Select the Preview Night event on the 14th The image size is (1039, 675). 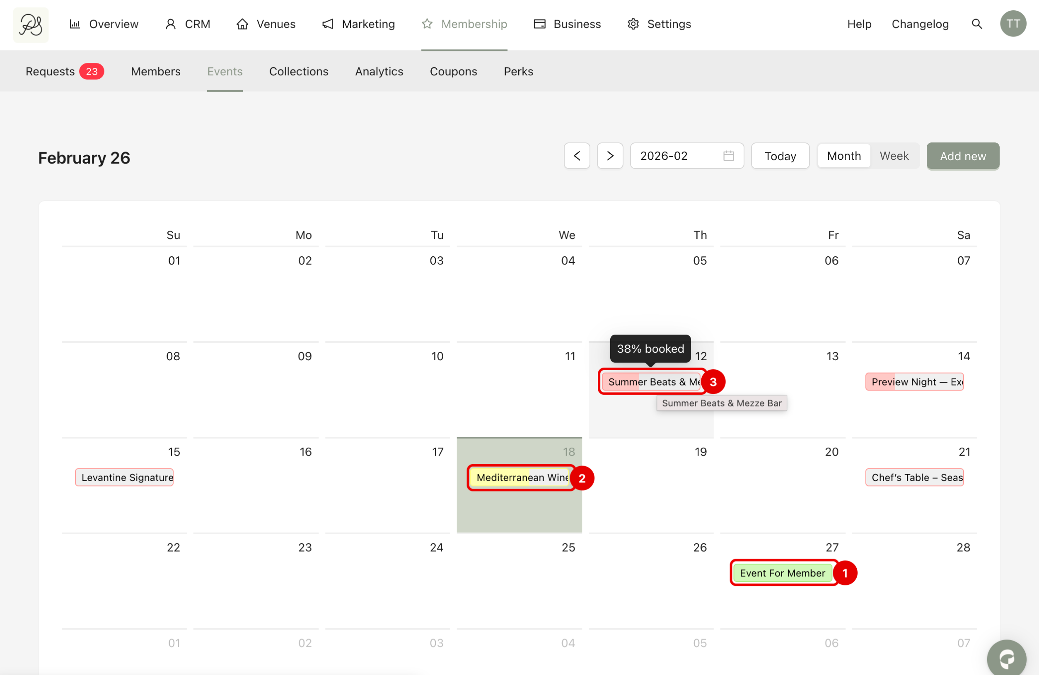(x=914, y=382)
